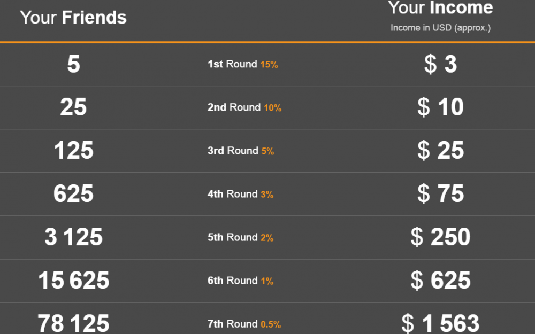Click the friends count 15 625
The image size is (535, 334).
[73, 281]
